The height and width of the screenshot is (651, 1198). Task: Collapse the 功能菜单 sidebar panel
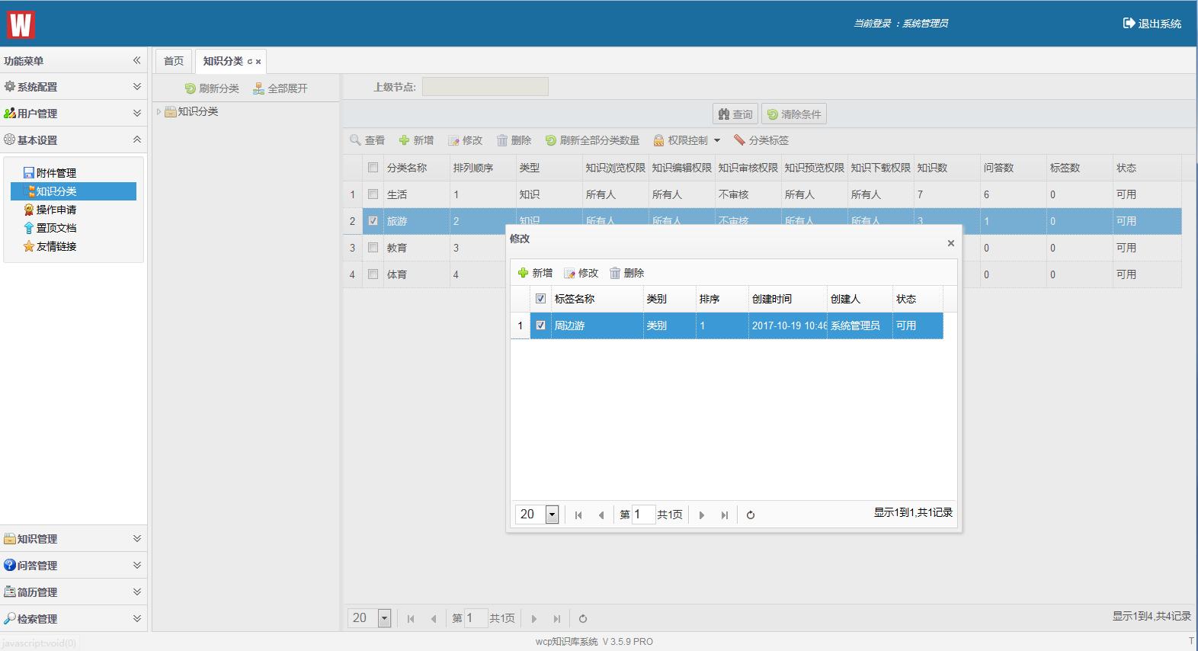(137, 60)
